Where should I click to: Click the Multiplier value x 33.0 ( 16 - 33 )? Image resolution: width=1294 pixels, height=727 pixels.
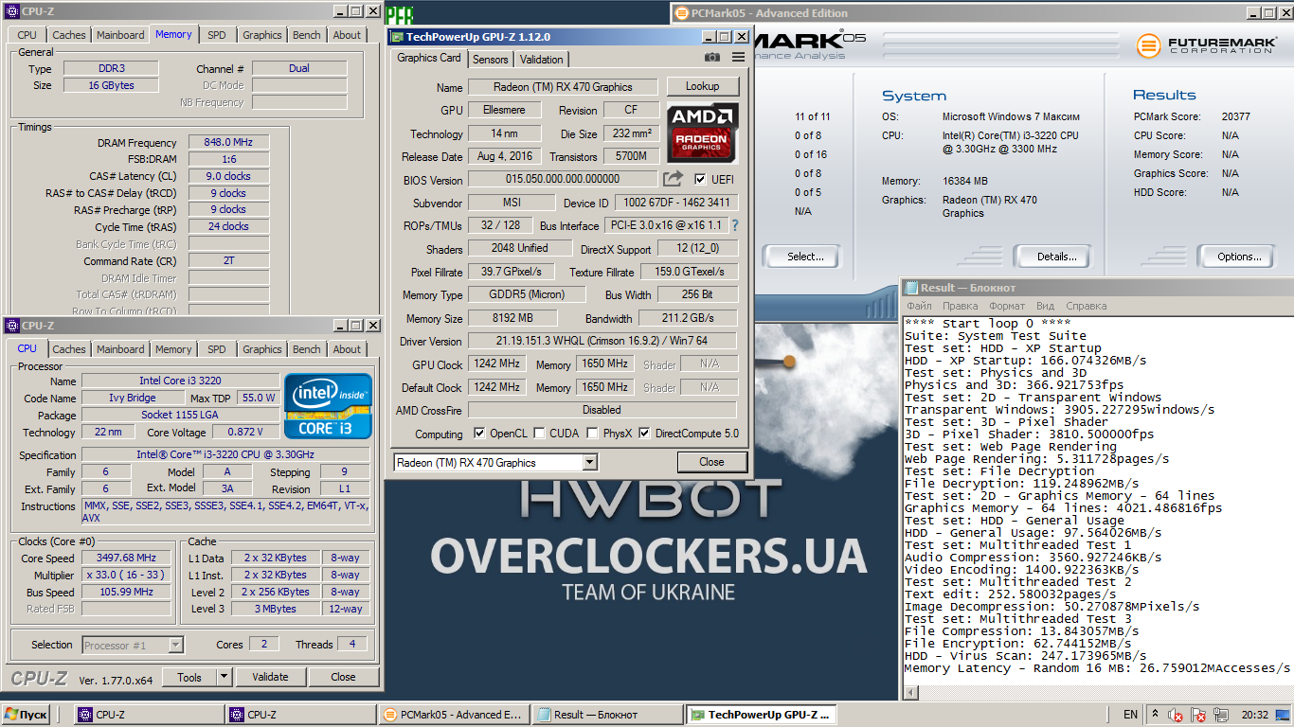pyautogui.click(x=127, y=576)
